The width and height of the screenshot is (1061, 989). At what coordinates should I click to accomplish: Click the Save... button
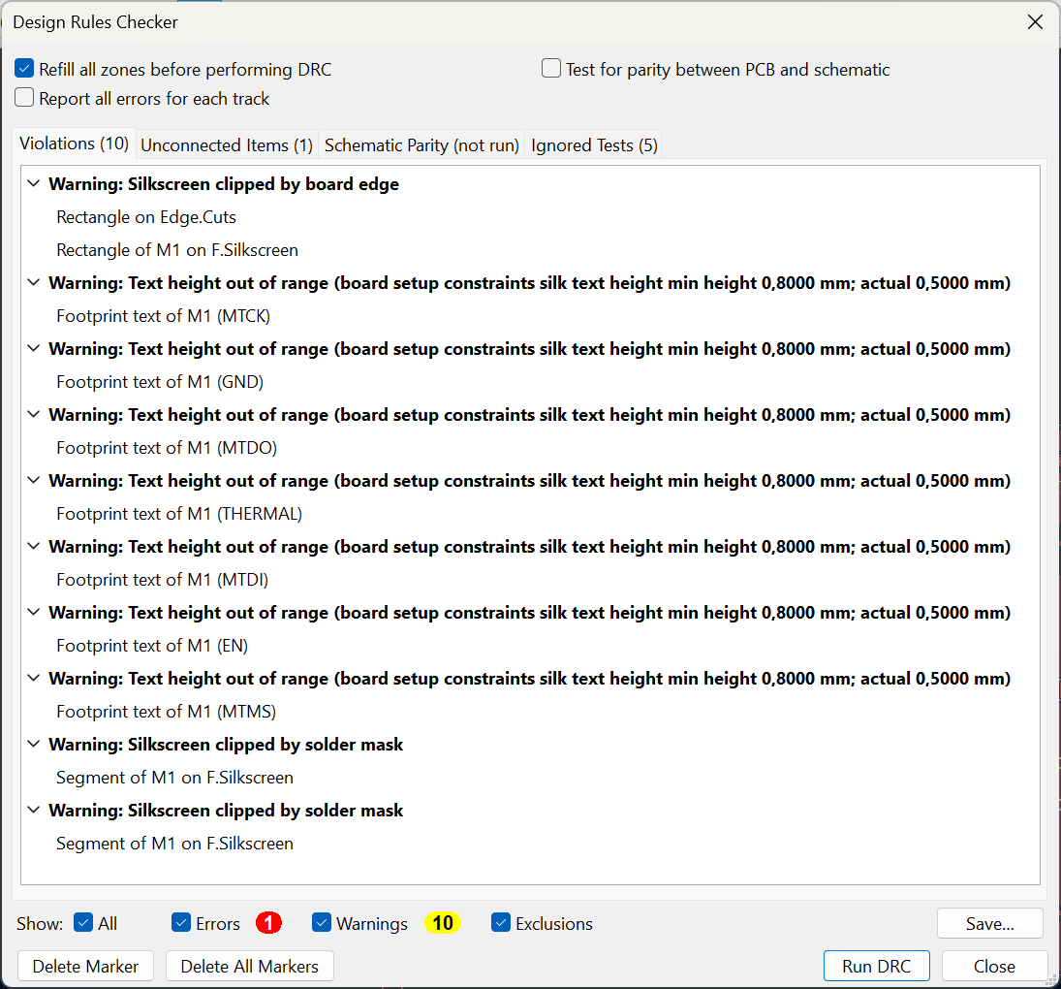tap(989, 924)
